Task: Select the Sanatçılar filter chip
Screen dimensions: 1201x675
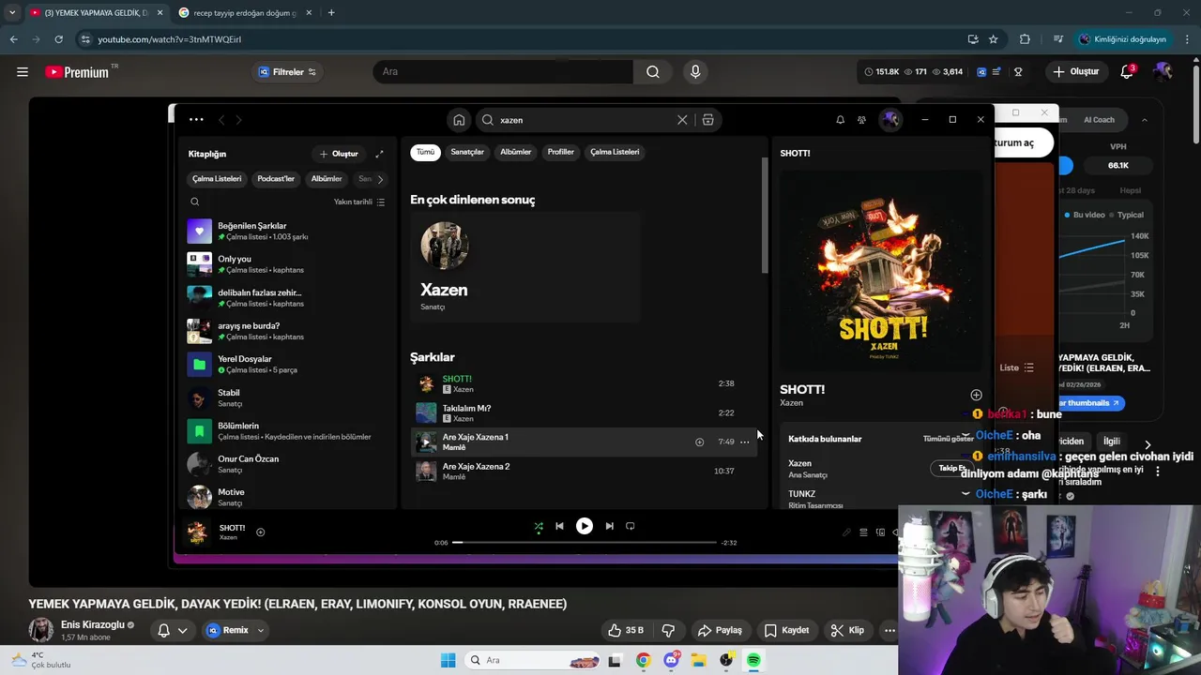Action: pos(467,152)
